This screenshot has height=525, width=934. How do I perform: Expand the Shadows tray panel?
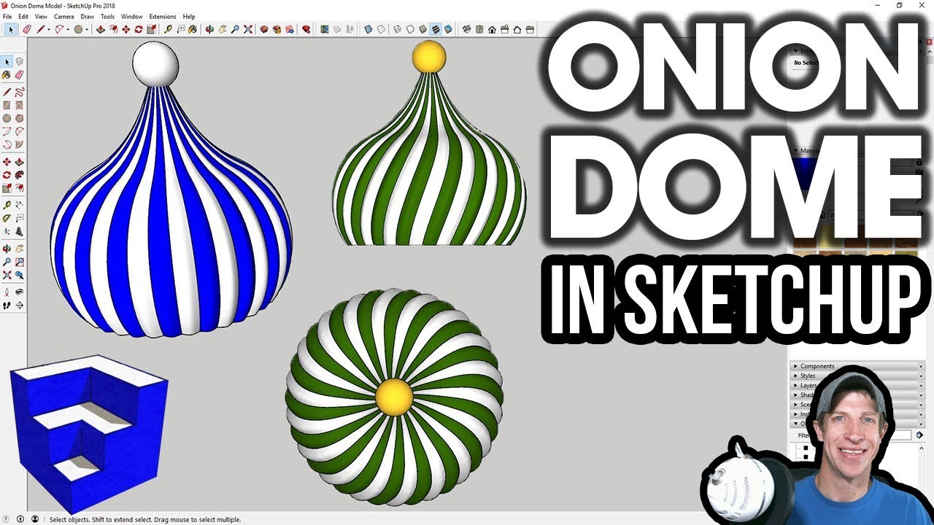click(795, 394)
